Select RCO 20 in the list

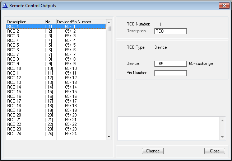[x=56, y=115]
